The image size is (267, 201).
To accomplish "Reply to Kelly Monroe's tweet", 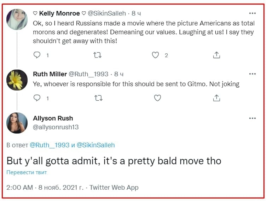I will [37, 55].
